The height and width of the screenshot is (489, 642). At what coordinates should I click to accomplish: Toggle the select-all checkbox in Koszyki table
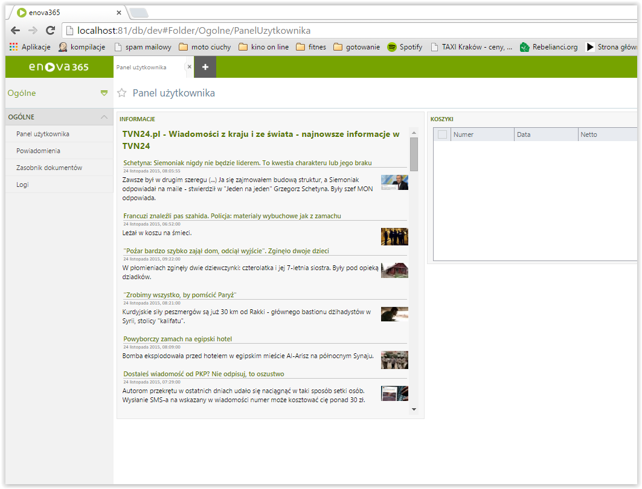coord(442,134)
